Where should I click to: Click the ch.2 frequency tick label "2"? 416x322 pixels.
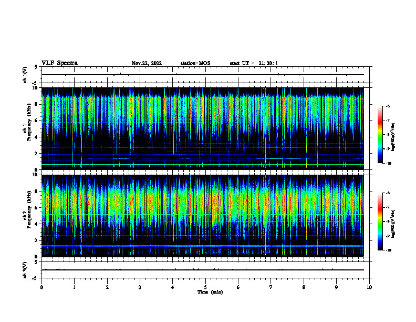37,240
